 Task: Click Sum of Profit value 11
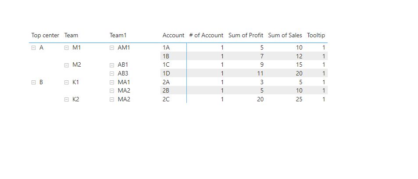click(x=260, y=73)
